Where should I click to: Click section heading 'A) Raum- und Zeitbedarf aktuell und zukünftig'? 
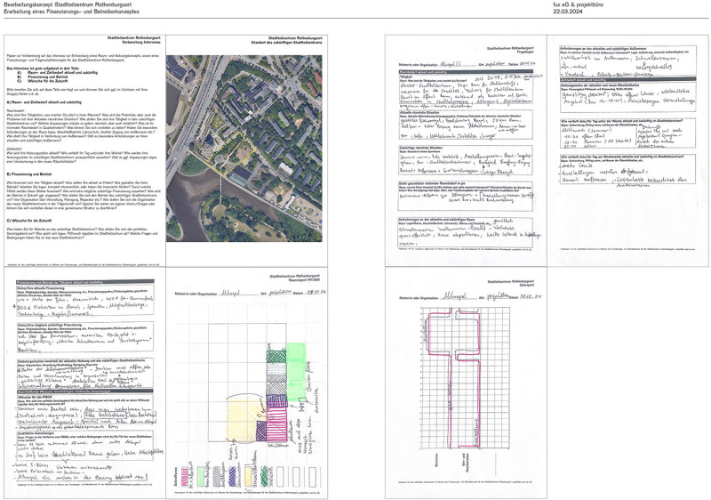pos(44,102)
